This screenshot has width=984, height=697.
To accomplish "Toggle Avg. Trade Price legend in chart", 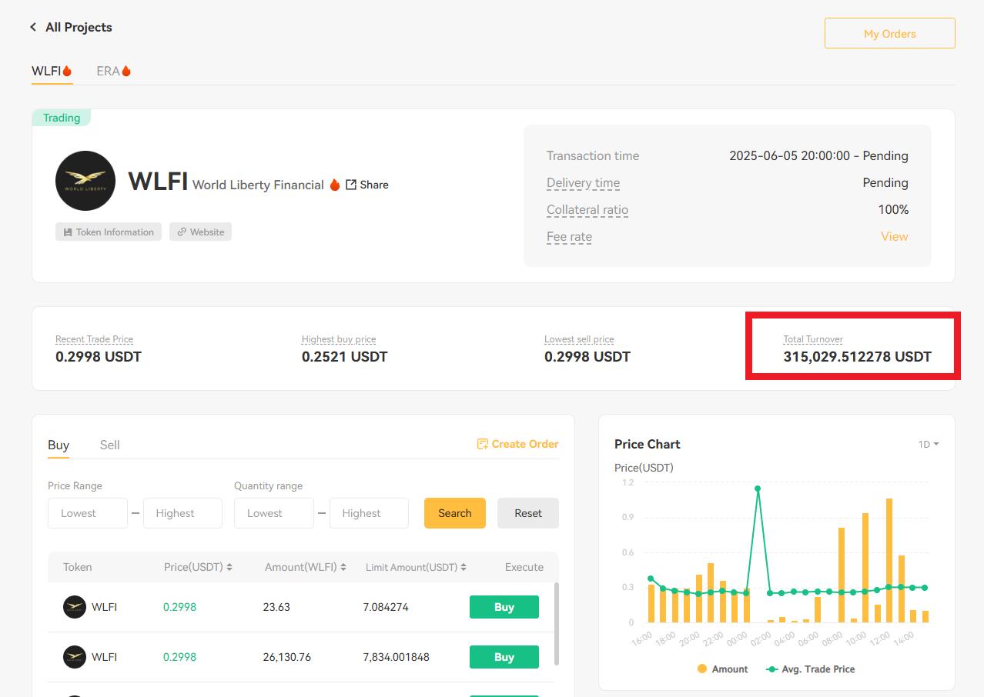I will 811,669.
